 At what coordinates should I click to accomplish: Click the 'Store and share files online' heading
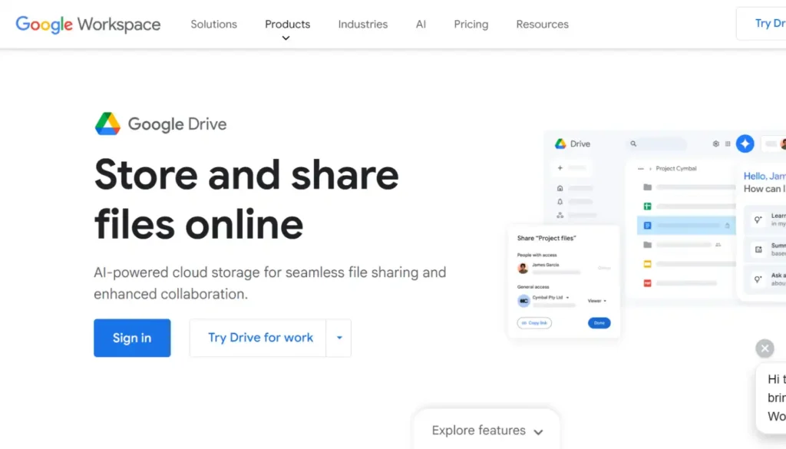[x=246, y=199]
